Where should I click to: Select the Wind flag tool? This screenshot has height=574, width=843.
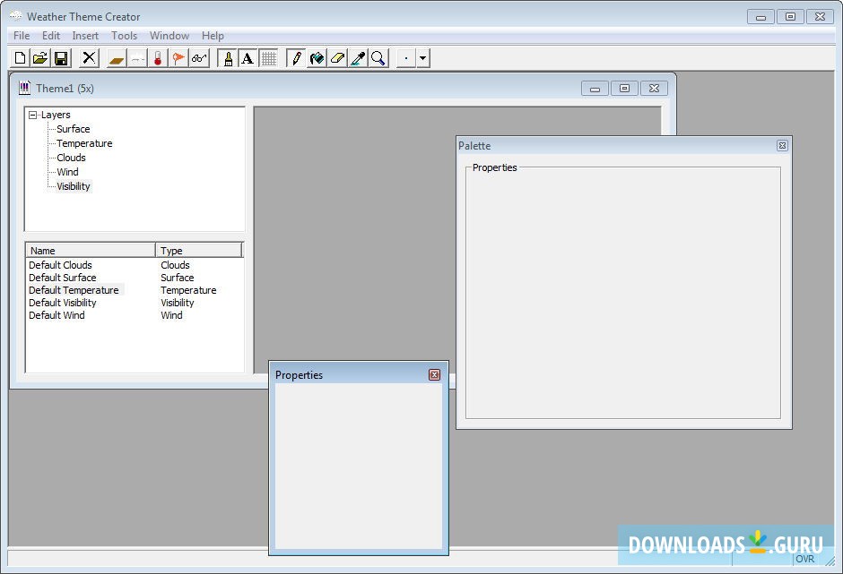[x=178, y=57]
